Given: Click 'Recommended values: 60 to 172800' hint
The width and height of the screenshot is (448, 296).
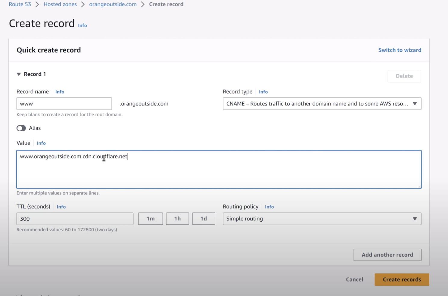Looking at the screenshot, I should click(x=67, y=229).
